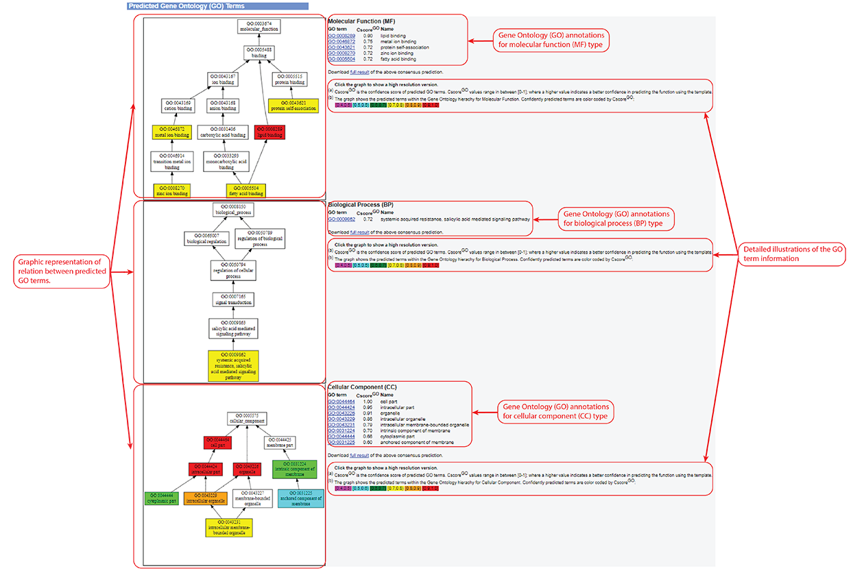Click the Biological Process (BP) heading

click(361, 205)
